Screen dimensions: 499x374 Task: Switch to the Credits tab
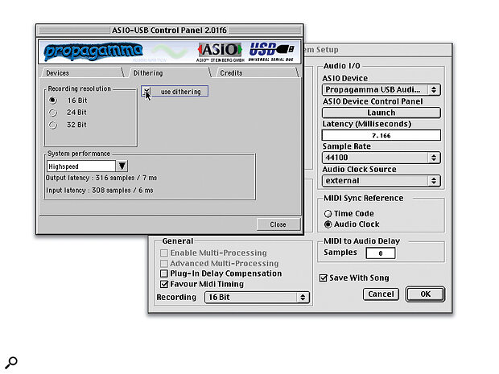tap(257, 73)
